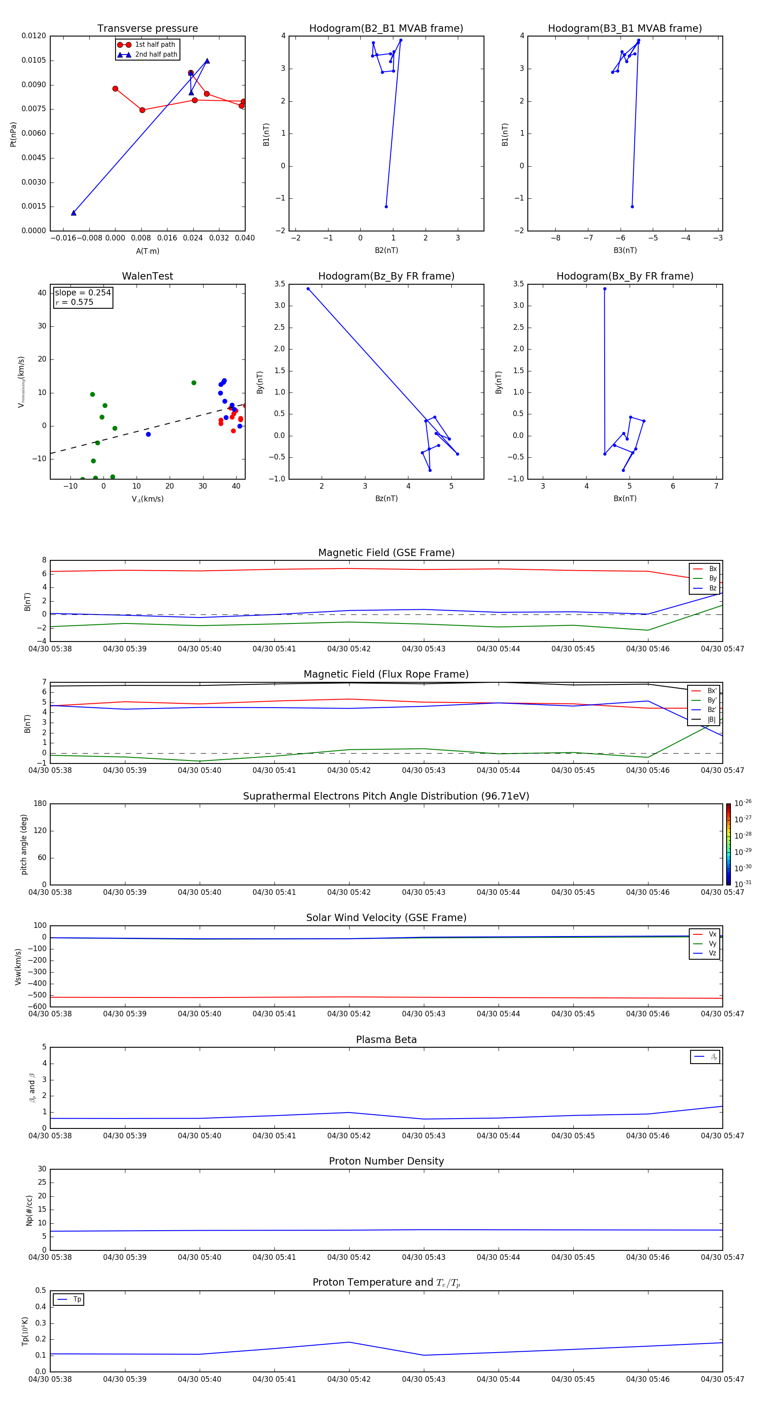
Task: Click the pitch angle flux colorbar
Action: (728, 844)
